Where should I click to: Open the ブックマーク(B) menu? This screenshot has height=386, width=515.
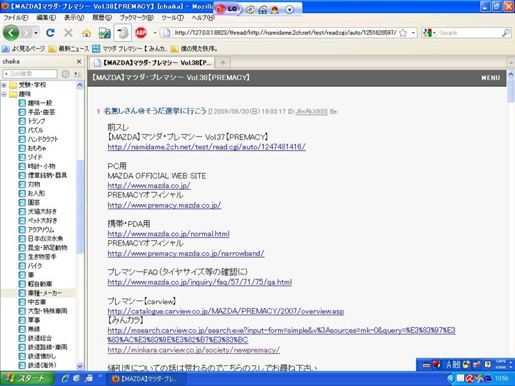(136, 17)
